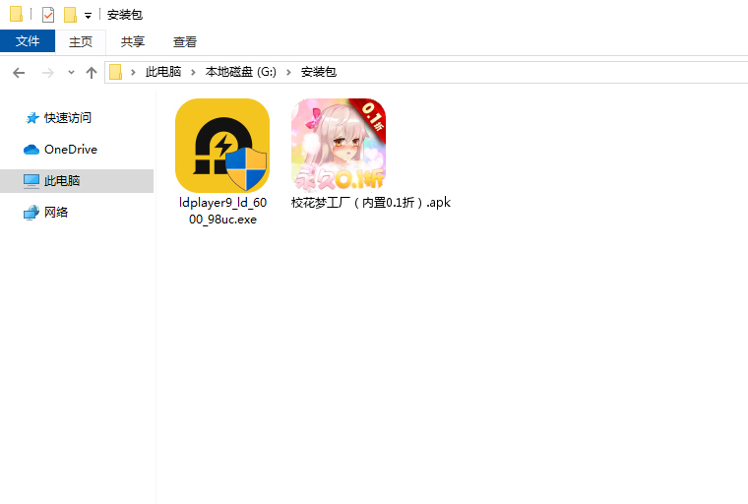Click the address bar empty path field
This screenshot has height=504, width=748.
[541, 72]
